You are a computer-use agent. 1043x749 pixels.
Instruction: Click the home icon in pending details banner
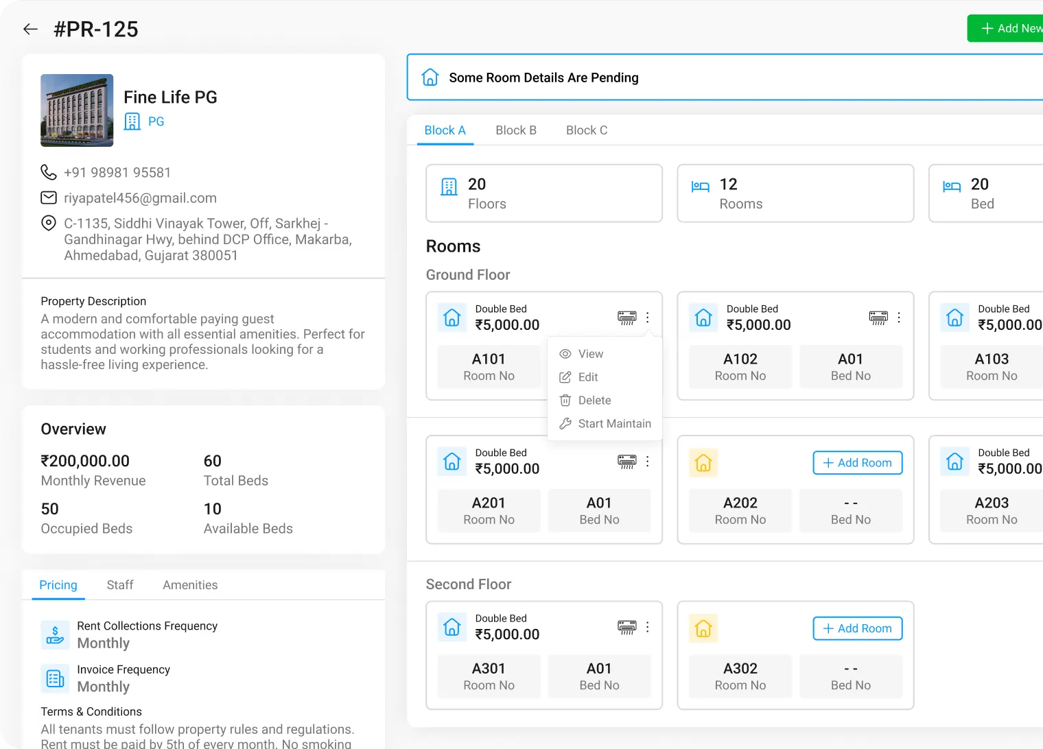[430, 78]
